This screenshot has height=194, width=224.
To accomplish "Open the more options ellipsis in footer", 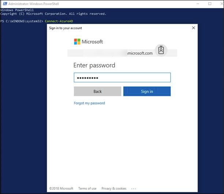I will pyautogui.click(x=134, y=189).
